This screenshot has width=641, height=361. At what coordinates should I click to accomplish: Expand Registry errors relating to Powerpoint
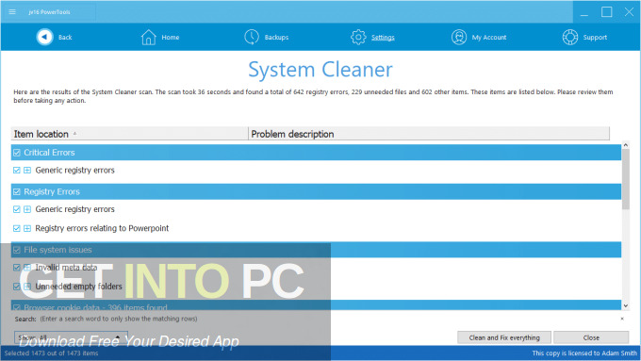click(27, 228)
